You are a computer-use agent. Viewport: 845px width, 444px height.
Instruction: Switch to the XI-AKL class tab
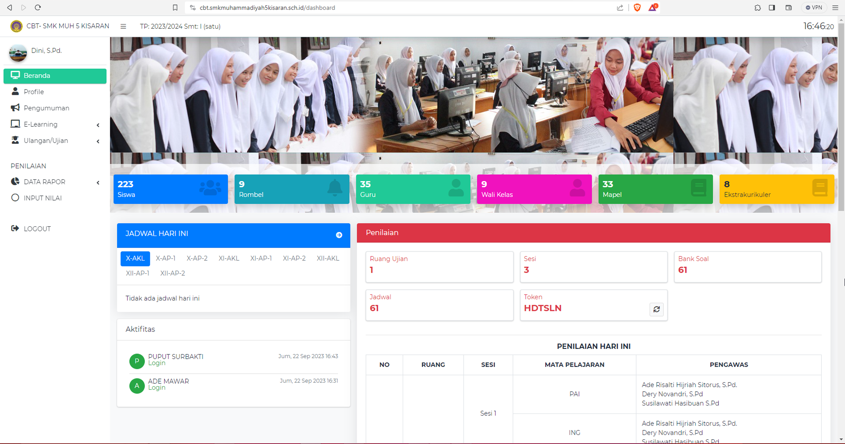click(229, 258)
